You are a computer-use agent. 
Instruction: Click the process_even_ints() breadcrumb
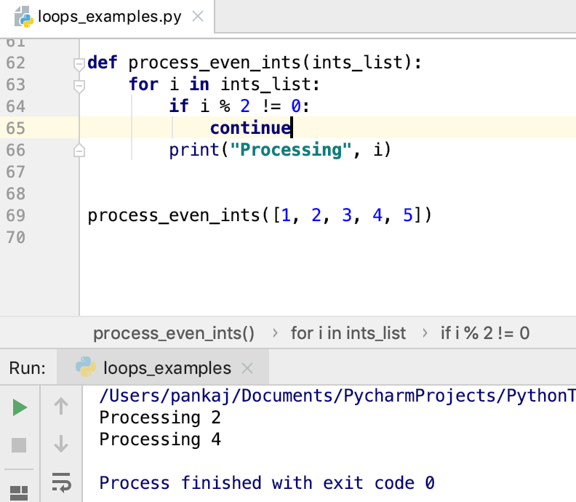click(x=174, y=334)
